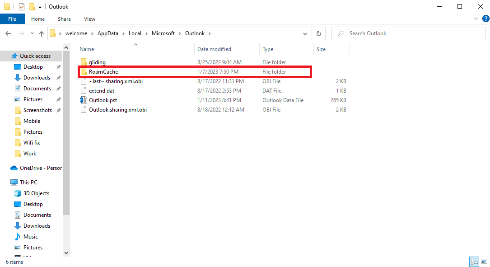Click 'AppData' in the address path
The height and width of the screenshot is (267, 490).
point(108,33)
